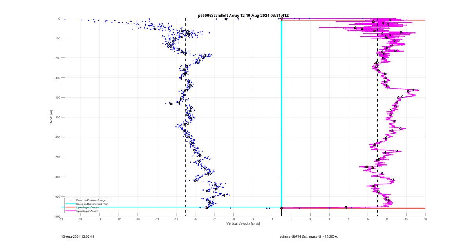
Task: Click the velocity-axis tick label '-15'
Action: click(138, 220)
